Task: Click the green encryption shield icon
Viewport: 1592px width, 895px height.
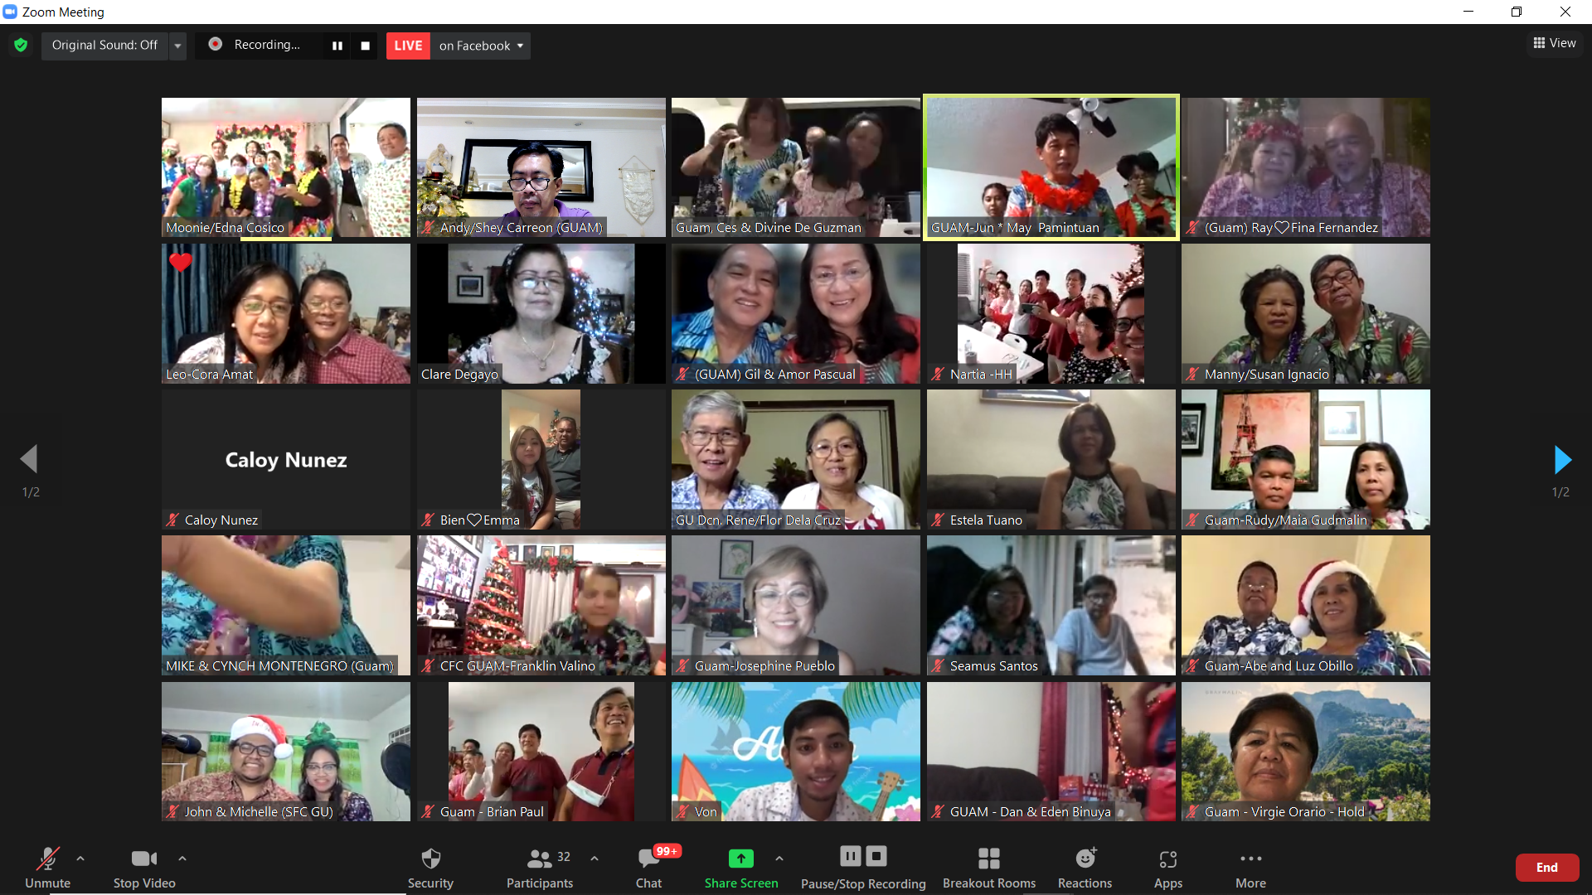Action: [21, 45]
